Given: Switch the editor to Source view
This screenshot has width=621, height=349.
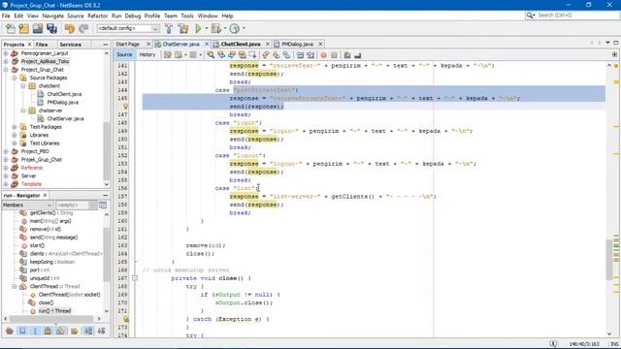Looking at the screenshot, I should 124,55.
